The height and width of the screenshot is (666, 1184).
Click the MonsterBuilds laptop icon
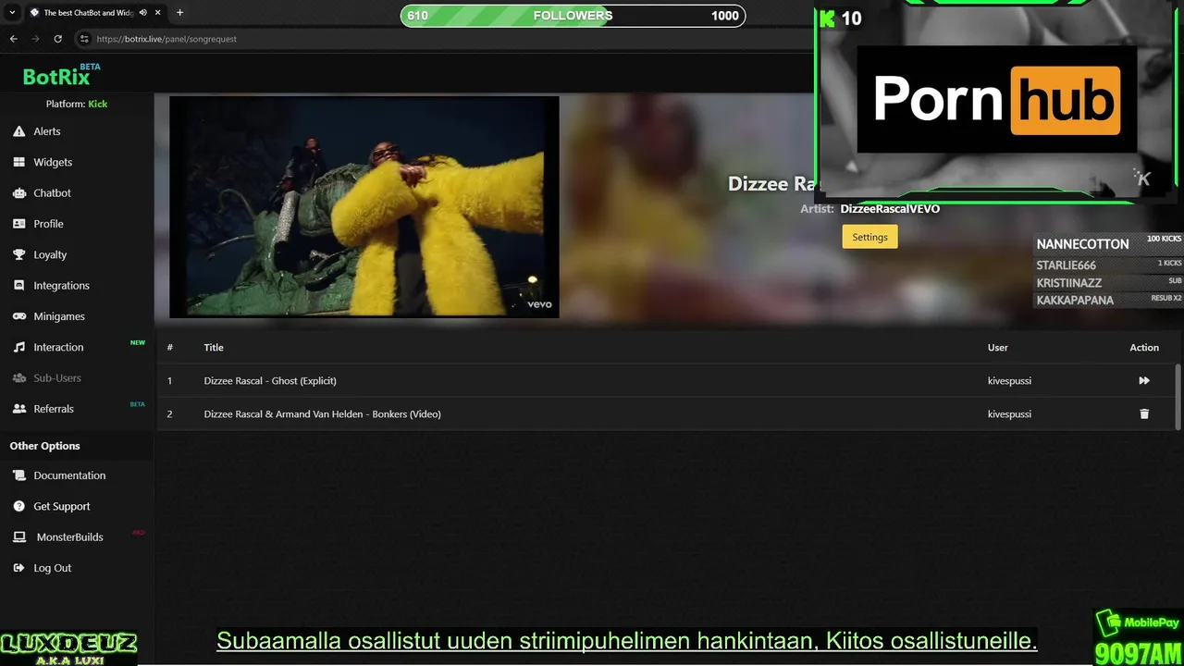pos(18,537)
